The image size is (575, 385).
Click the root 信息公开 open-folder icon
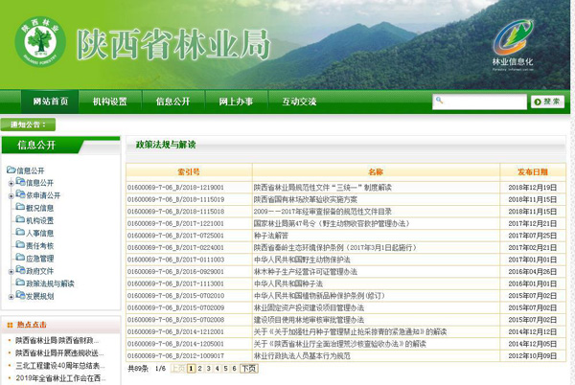point(11,170)
